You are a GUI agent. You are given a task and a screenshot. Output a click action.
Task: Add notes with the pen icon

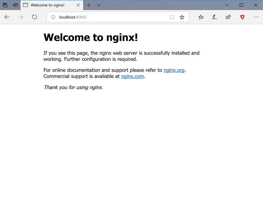(215, 17)
